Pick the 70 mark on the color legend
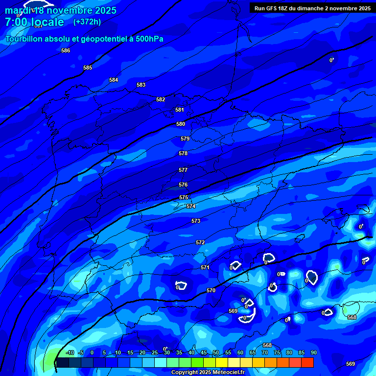This screenshot has height=376, width=376. pos(265,353)
